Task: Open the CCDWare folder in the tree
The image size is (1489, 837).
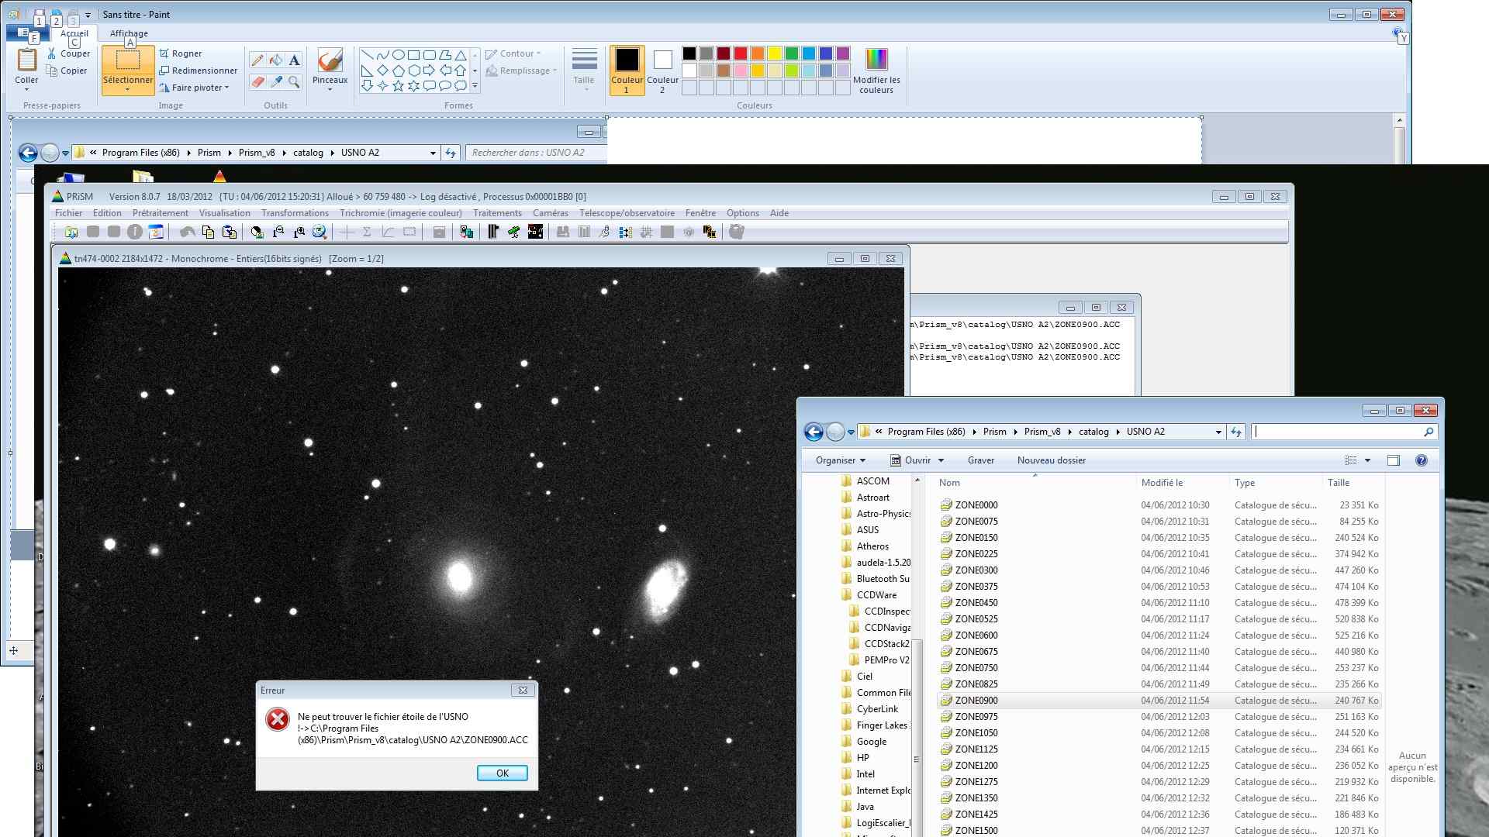Action: 876,595
